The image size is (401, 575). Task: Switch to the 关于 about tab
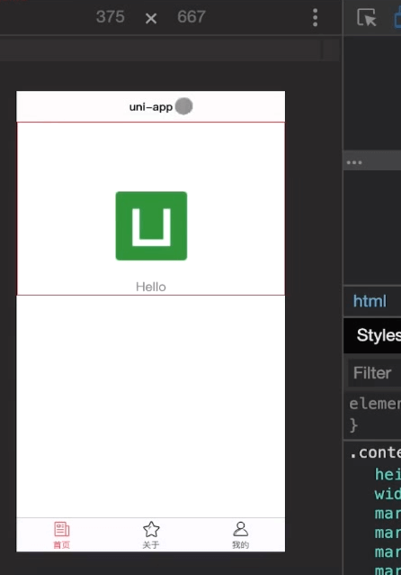coord(151,535)
